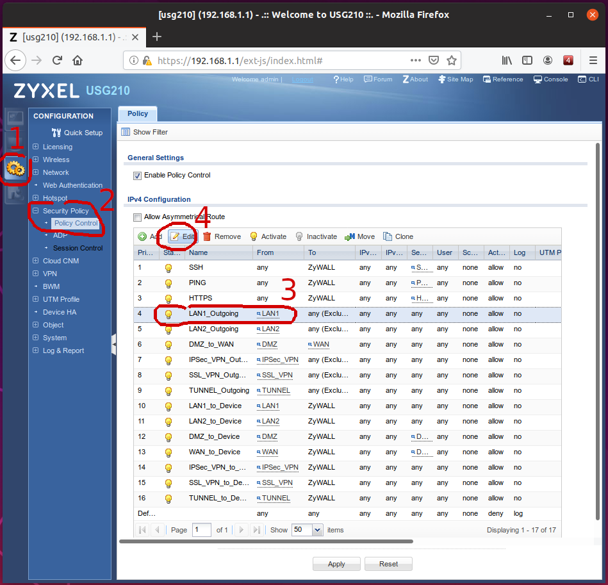Open the Site Map

pyautogui.click(x=456, y=79)
